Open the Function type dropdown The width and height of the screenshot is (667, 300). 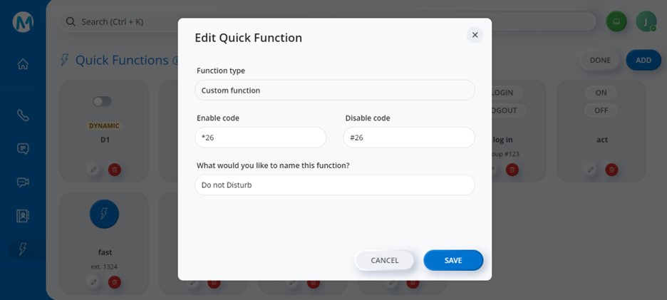point(334,90)
